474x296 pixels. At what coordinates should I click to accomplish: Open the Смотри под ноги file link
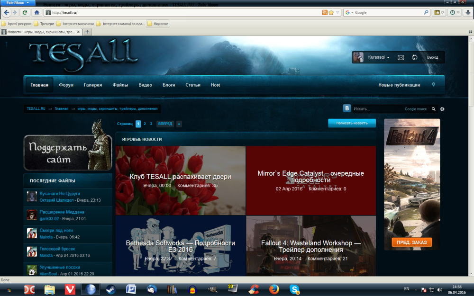pos(56,231)
